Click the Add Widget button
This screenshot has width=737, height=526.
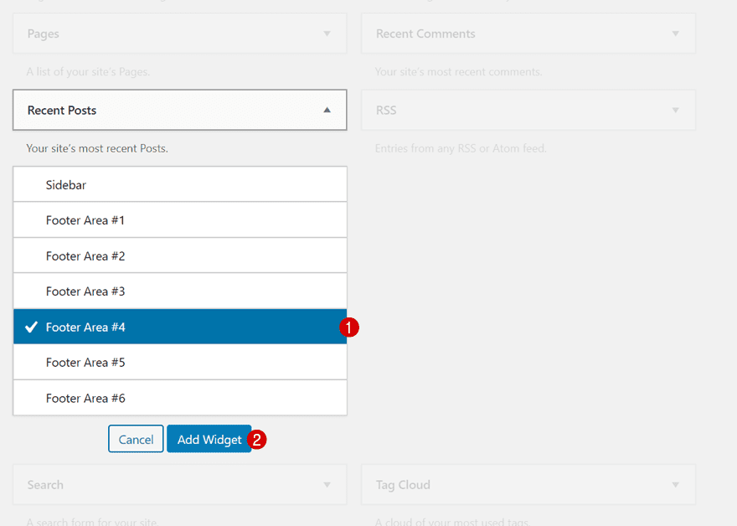pos(209,438)
